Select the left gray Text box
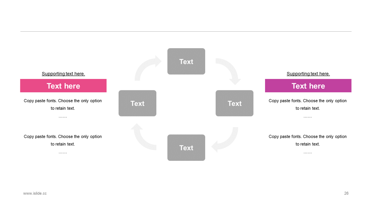 point(137,103)
